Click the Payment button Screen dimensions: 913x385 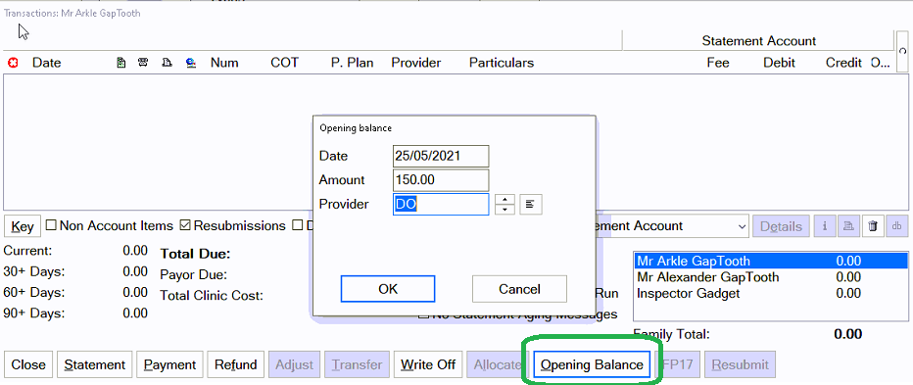tap(170, 365)
